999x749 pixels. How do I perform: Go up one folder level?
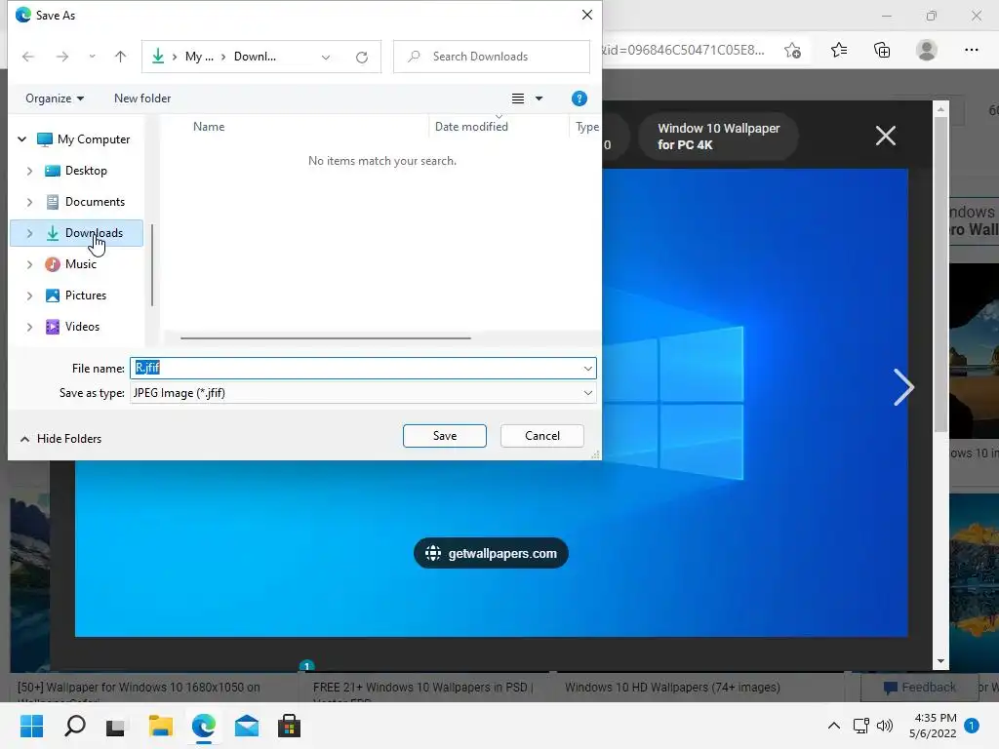point(120,57)
